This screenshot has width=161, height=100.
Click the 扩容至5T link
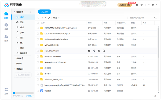click(x=30, y=96)
